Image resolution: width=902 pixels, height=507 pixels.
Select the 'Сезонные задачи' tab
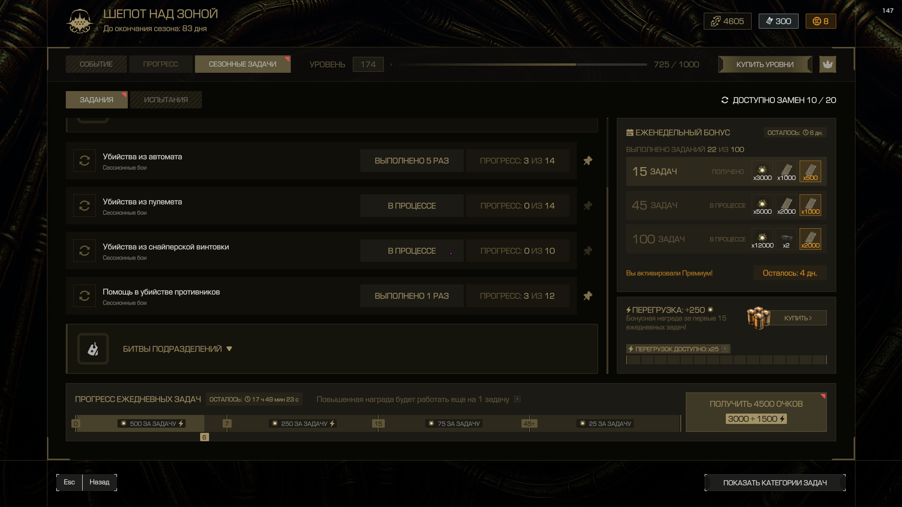(x=243, y=64)
